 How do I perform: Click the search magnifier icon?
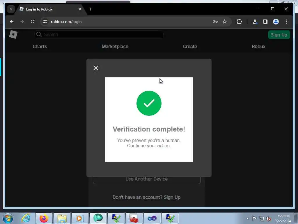click(39, 34)
